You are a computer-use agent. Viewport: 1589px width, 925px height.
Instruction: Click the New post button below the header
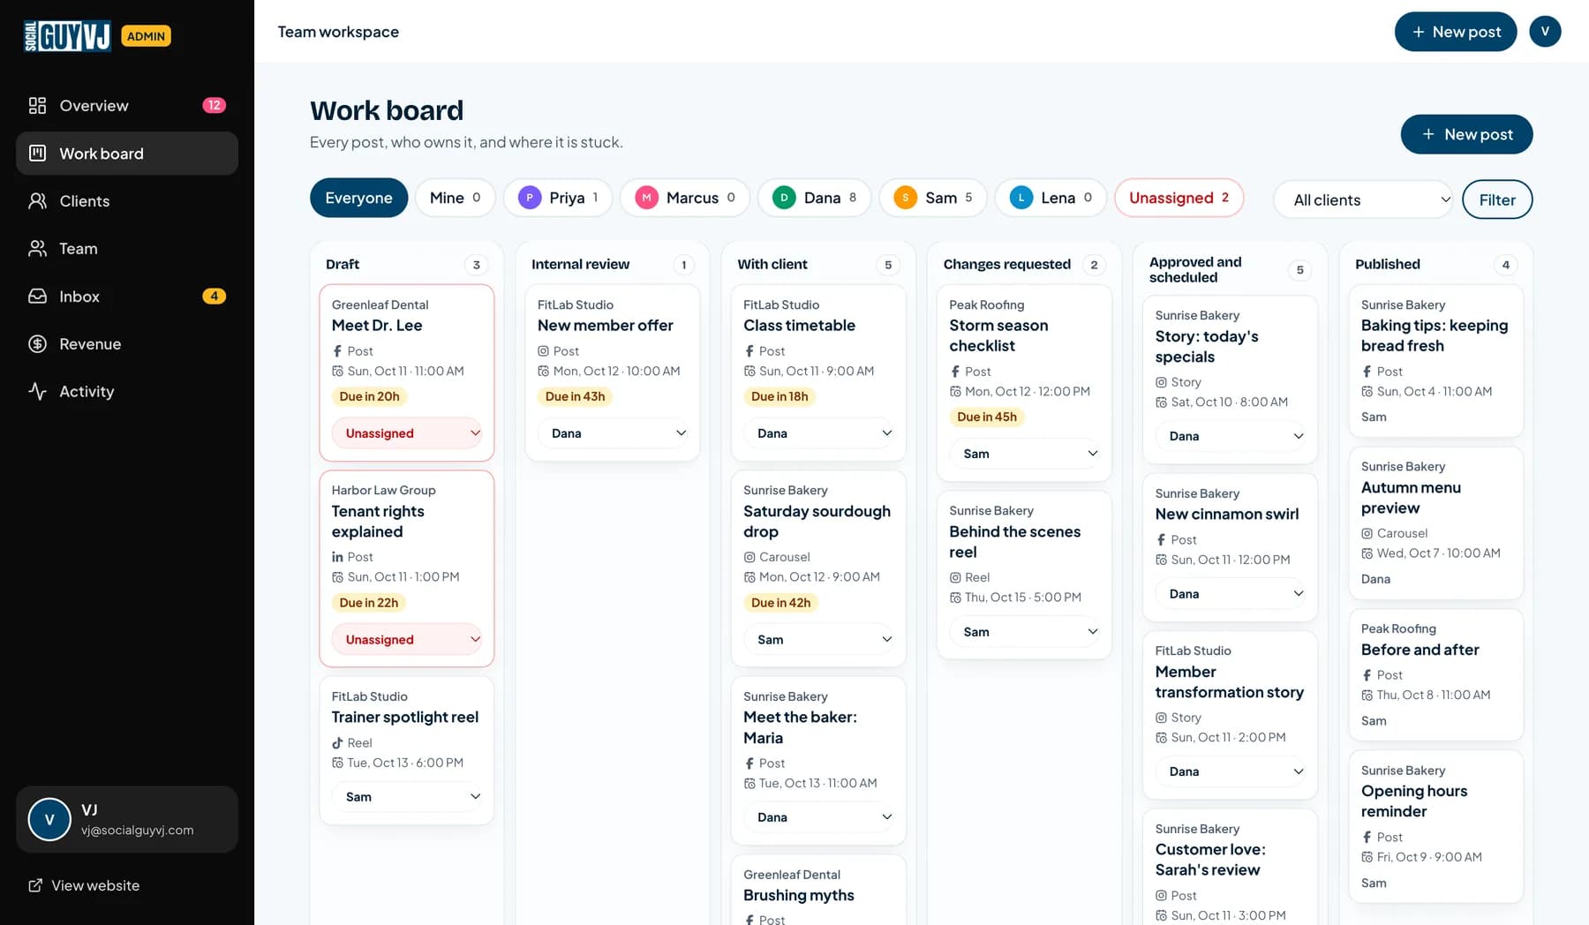pyautogui.click(x=1466, y=134)
